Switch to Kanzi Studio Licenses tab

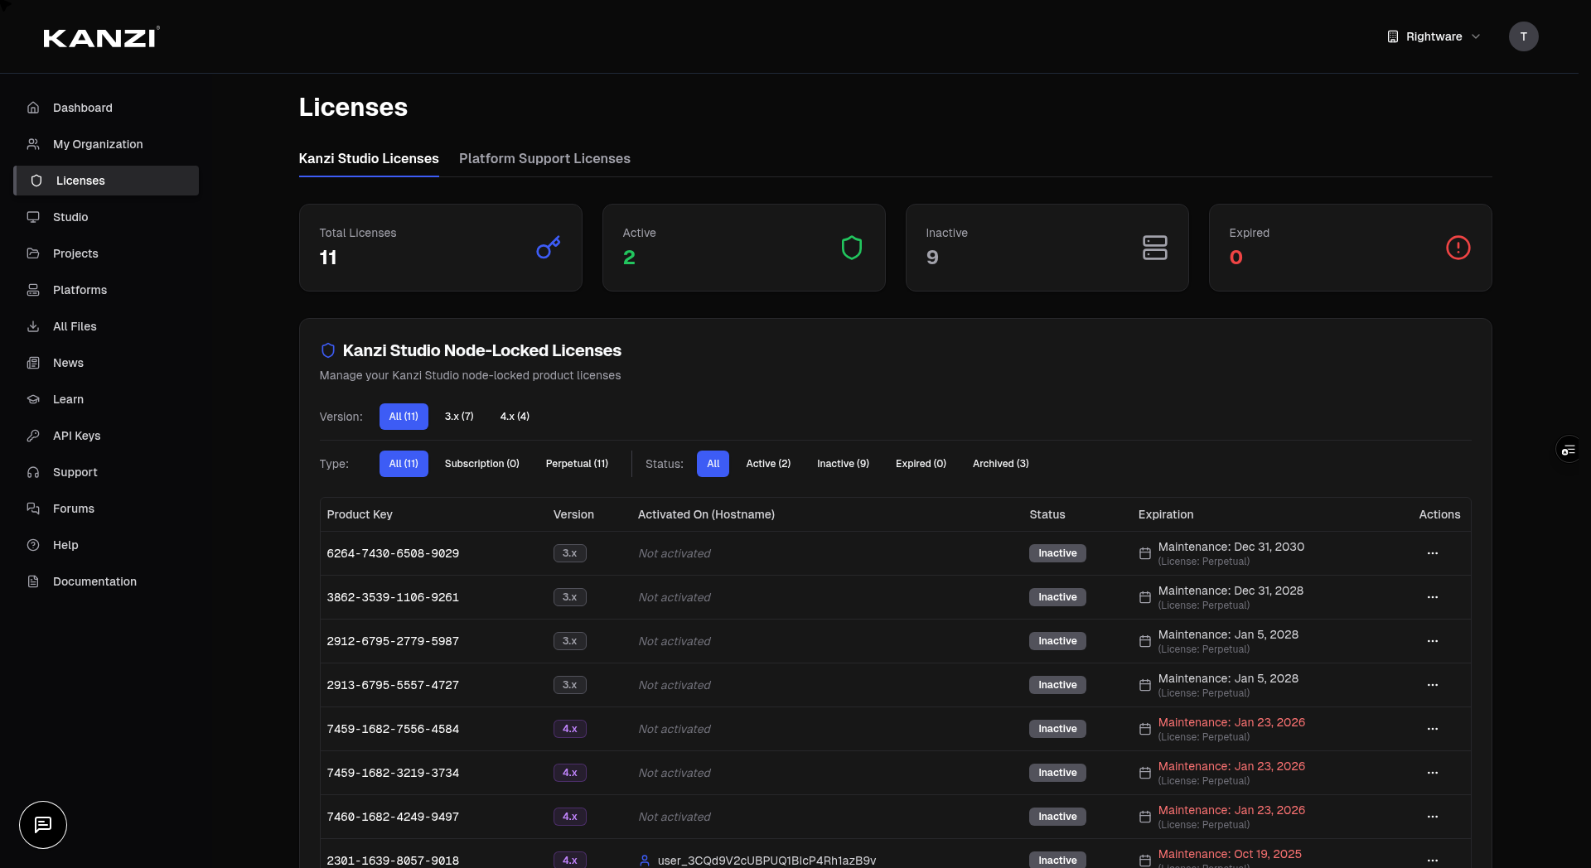[x=369, y=158]
